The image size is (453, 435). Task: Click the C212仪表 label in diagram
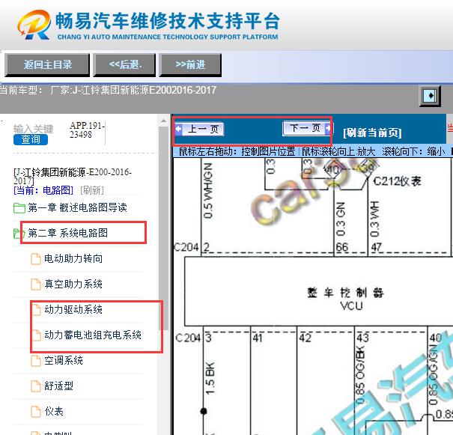tap(397, 181)
